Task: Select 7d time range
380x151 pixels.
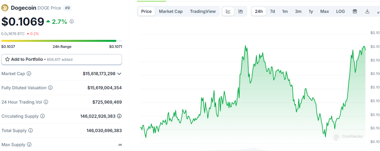Action: coord(272,11)
